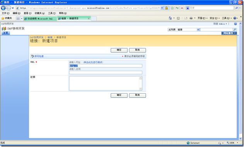
Task: Click the 单击此处进行测试 link
Action: point(93,62)
